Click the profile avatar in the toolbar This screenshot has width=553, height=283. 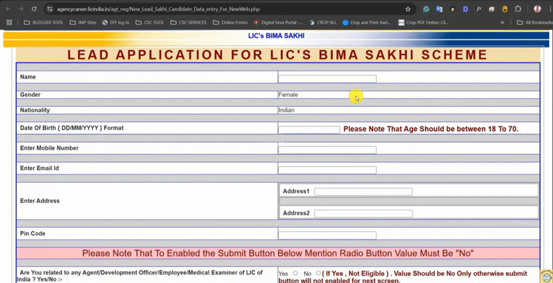(x=537, y=9)
